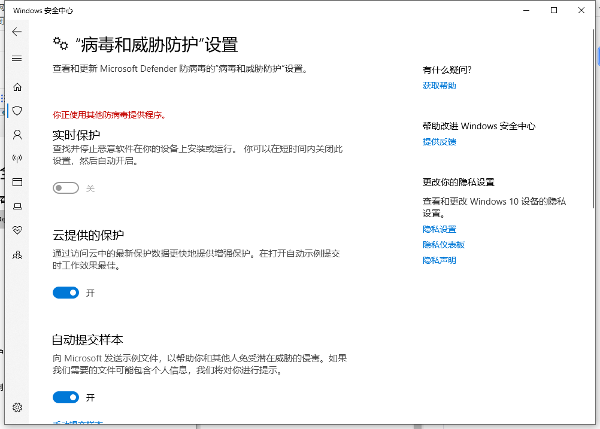Toggle the 实时保护 switch
Screen dimensions: 600x429
coord(66,188)
